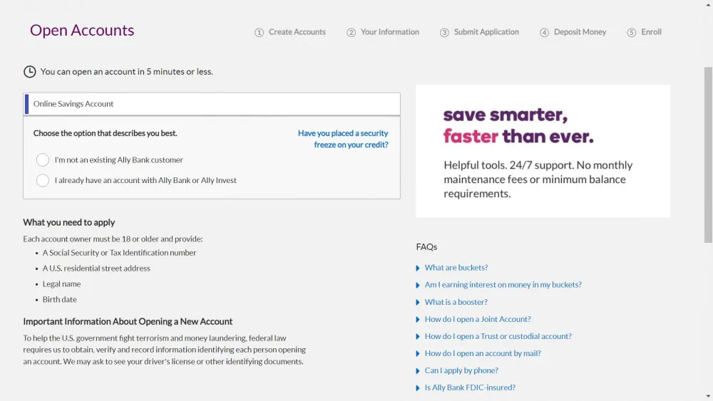This screenshot has width=713, height=401.
Task: Expand "How do I open a Joint Account?"
Action: click(x=478, y=319)
